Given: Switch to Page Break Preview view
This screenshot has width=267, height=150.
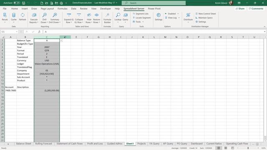Looking at the screenshot, I should pyautogui.click(x=233, y=148).
